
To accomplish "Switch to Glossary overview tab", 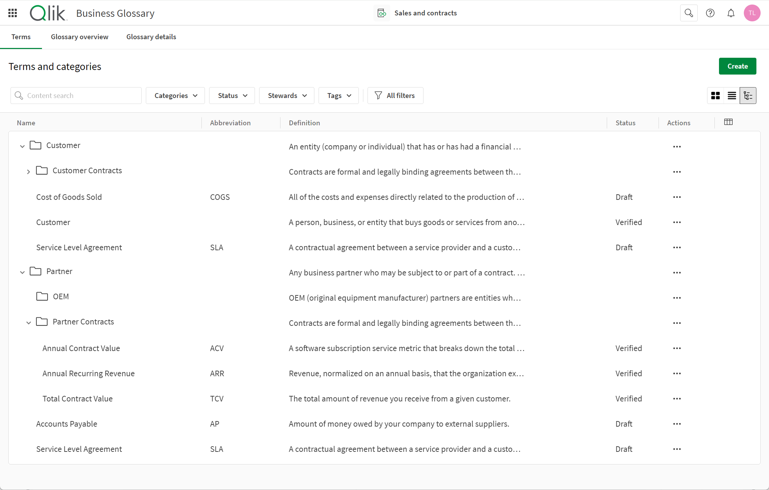I will [x=80, y=36].
